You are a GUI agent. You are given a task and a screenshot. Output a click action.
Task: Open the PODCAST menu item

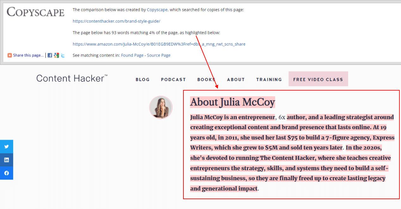(173, 79)
